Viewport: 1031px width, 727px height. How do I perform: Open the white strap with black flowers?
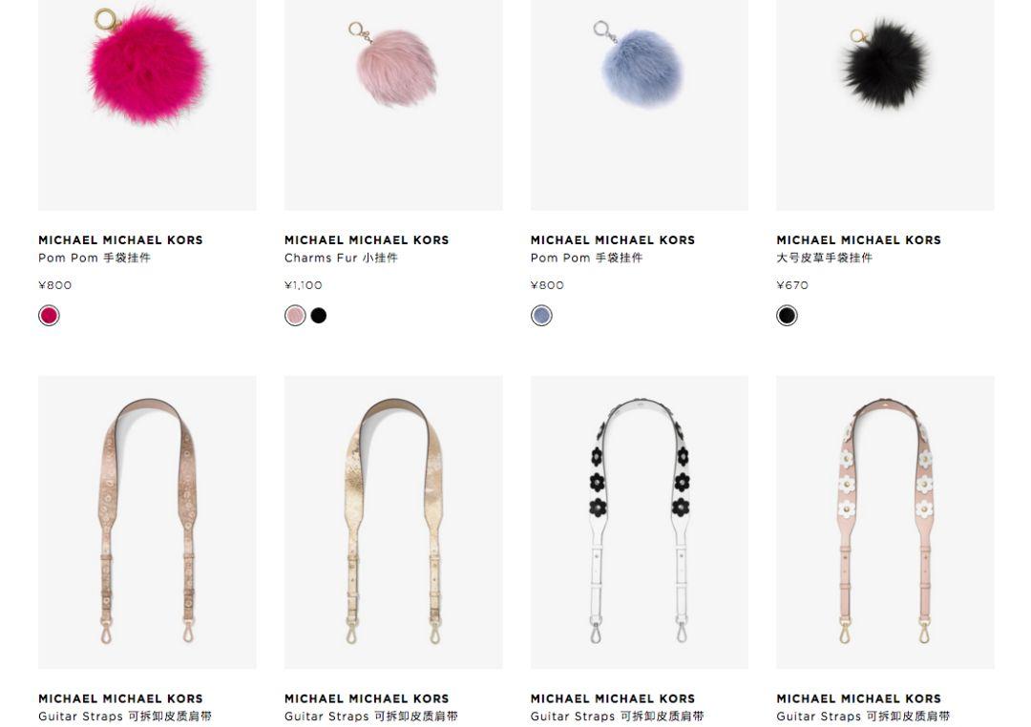point(639,523)
